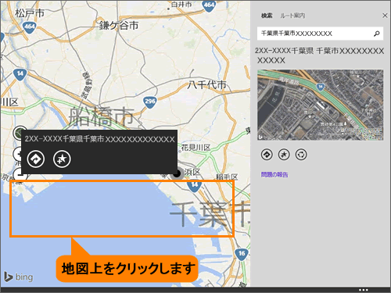This screenshot has width=391, height=293.
Task: Click the black location pin on the map
Action: (x=177, y=173)
